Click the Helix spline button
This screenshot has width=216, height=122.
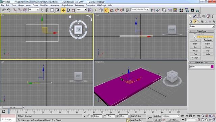point(208,54)
